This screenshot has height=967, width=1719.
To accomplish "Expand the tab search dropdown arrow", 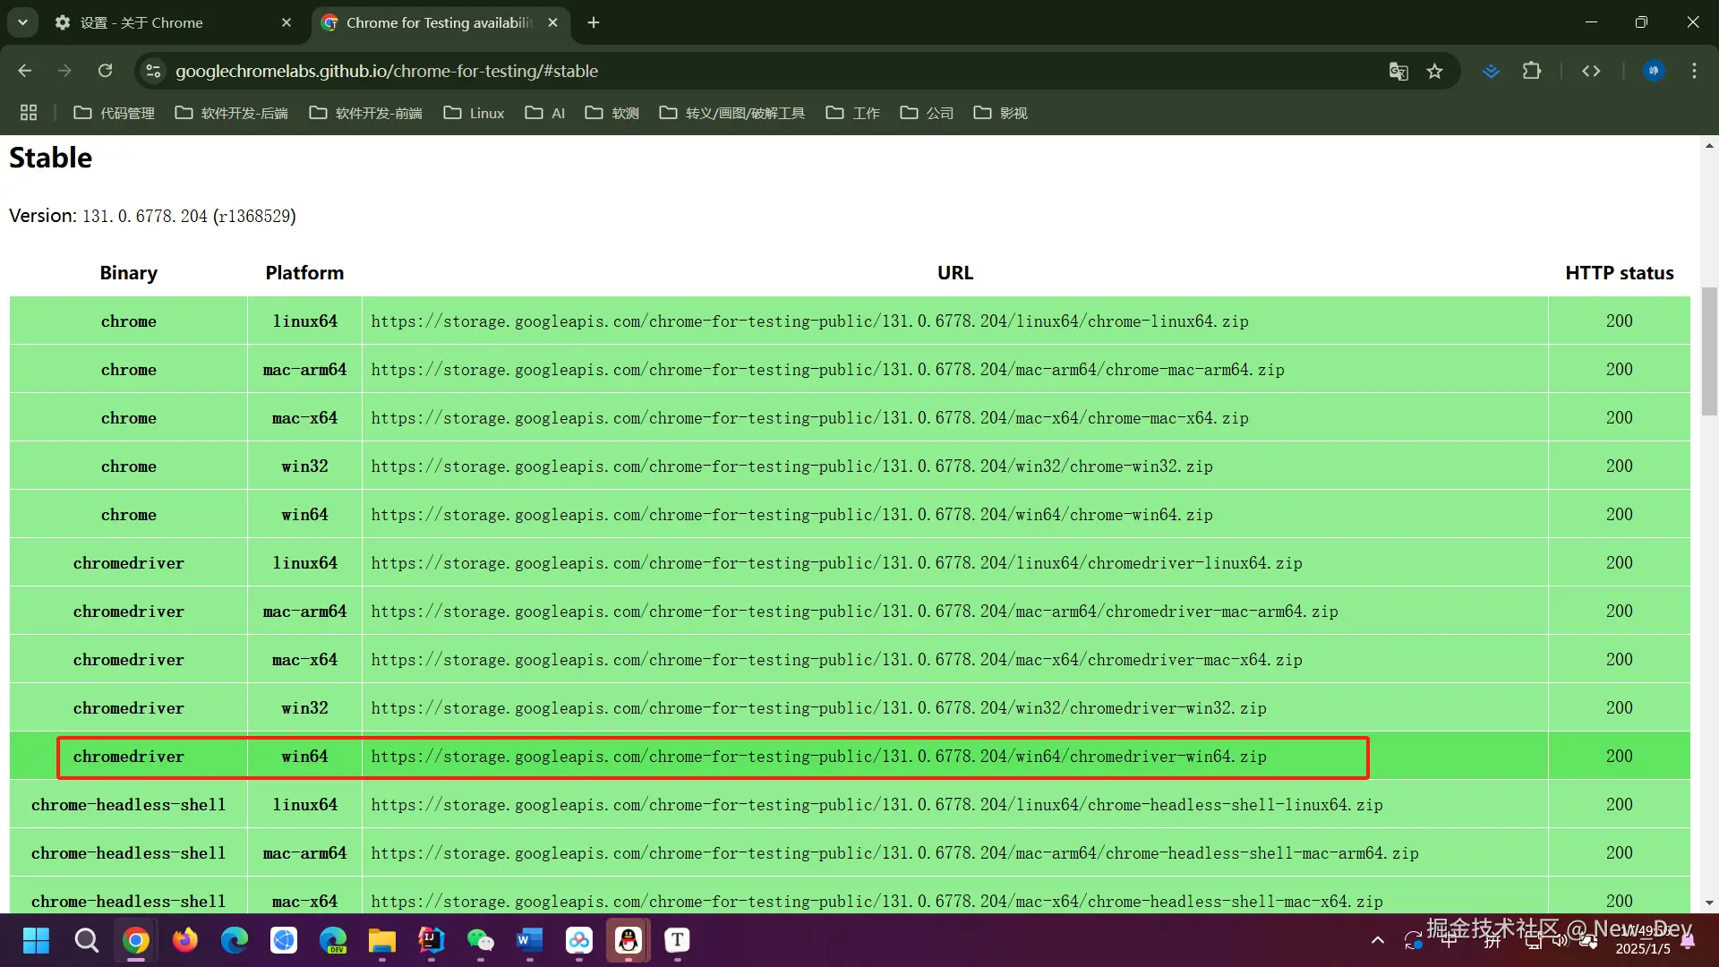I will point(22,22).
